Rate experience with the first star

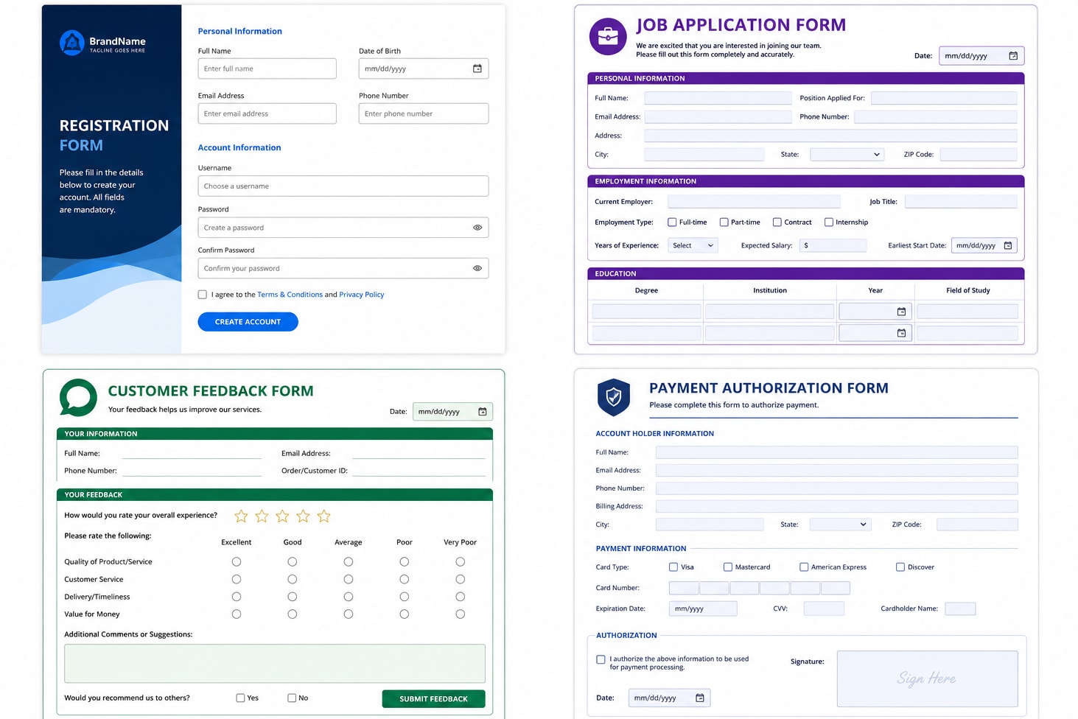coord(241,516)
